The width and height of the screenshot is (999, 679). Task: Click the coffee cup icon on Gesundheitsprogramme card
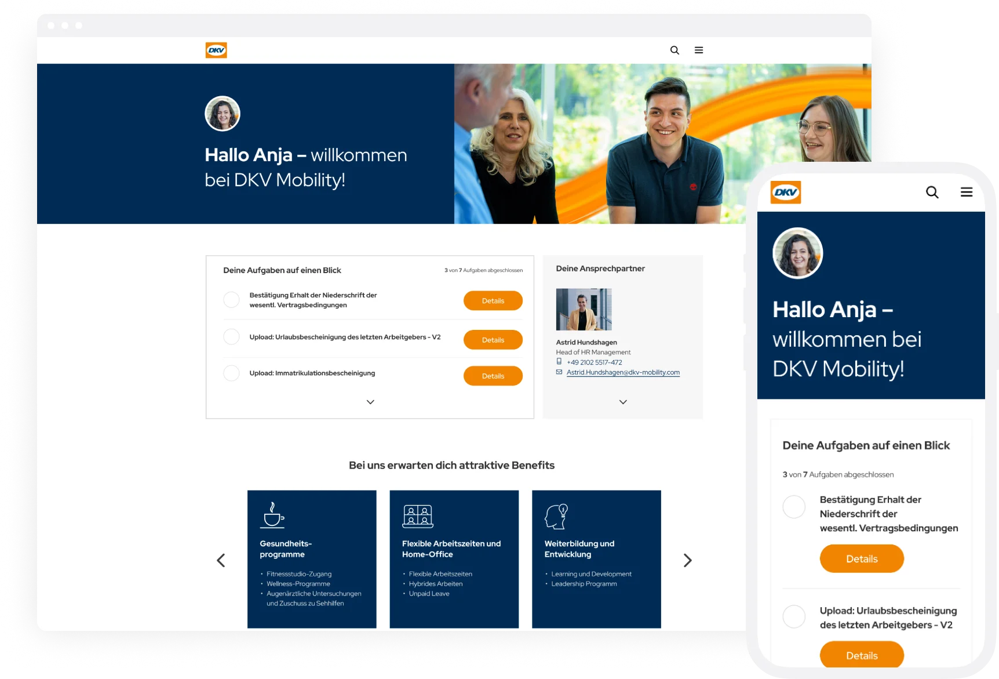tap(272, 515)
